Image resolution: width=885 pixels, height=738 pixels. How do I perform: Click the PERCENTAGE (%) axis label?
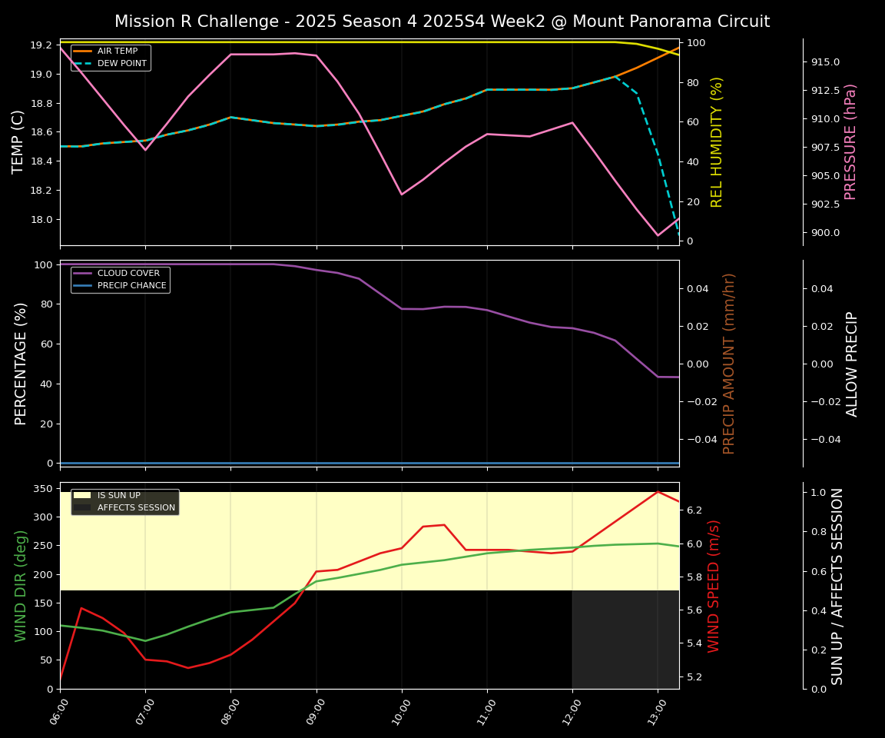[22, 364]
